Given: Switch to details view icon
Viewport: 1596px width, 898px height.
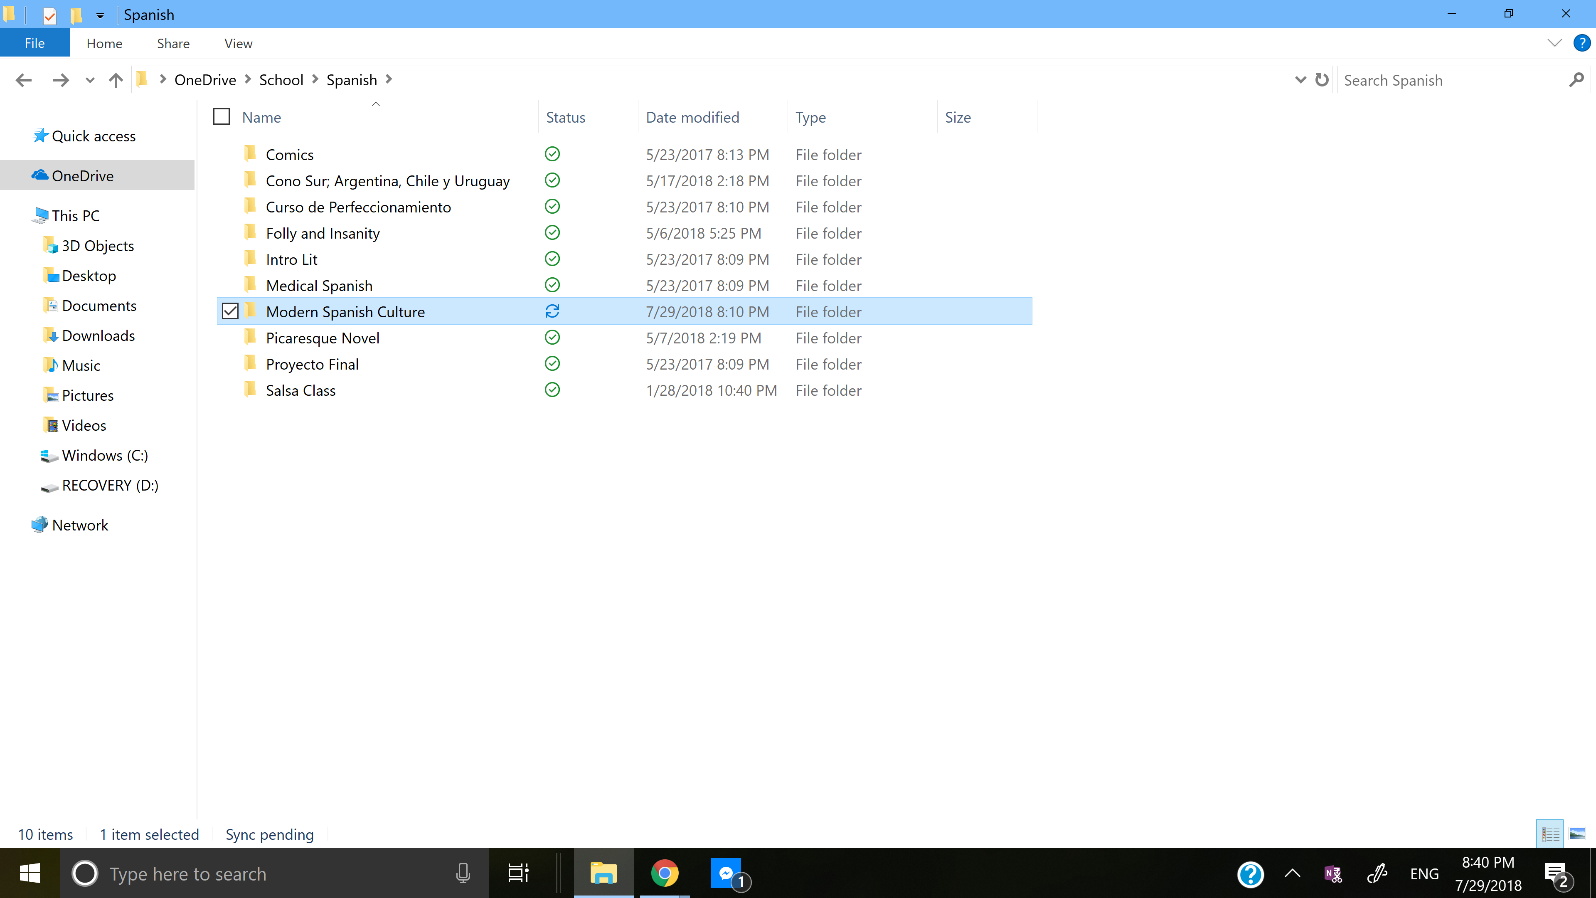Looking at the screenshot, I should click(1550, 834).
